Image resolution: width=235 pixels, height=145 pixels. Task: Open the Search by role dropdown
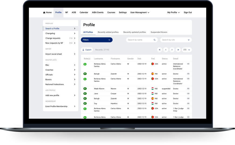click(x=176, y=40)
